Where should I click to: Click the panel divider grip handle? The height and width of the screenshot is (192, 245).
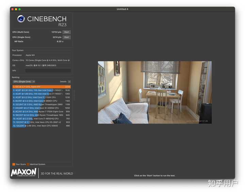[74, 95]
